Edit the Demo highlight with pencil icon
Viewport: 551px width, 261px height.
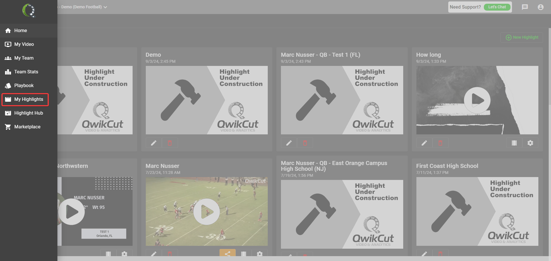[x=154, y=143]
